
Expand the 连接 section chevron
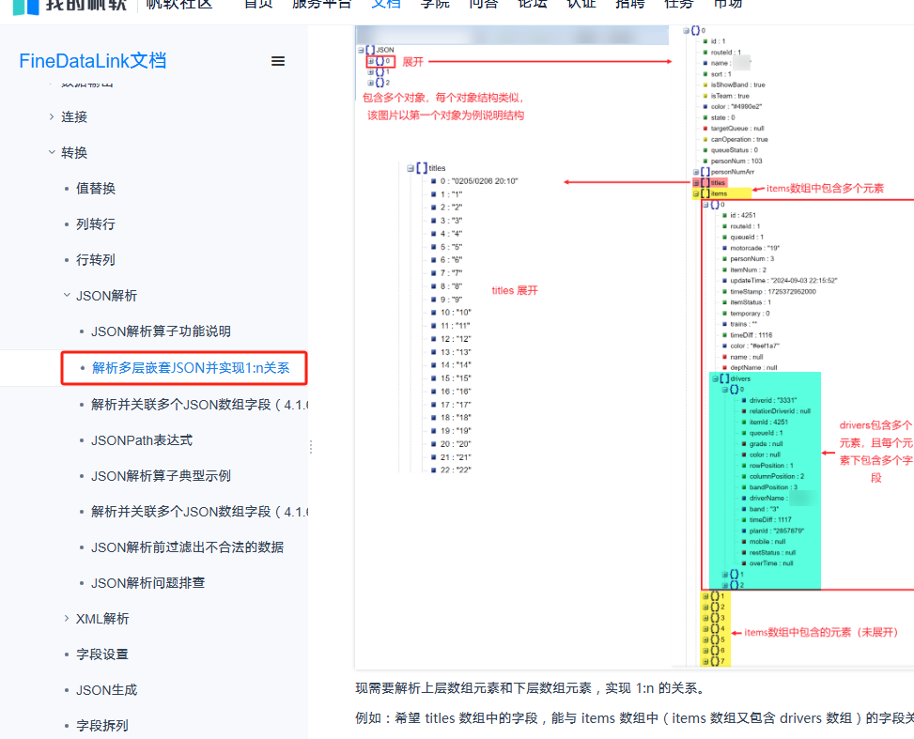pos(52,116)
